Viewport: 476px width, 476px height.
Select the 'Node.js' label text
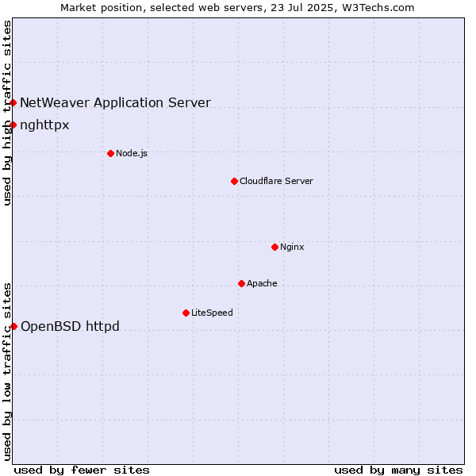(132, 154)
